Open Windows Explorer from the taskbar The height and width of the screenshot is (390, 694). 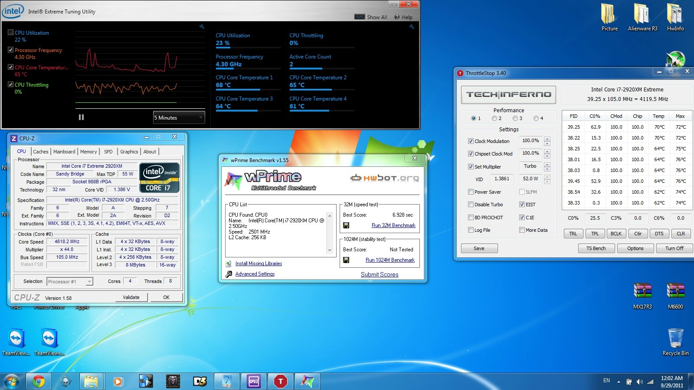91,381
